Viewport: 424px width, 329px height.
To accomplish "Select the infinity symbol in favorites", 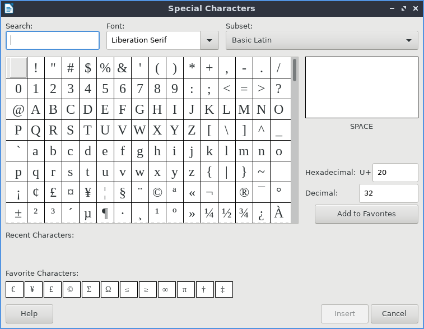I will coord(166,290).
